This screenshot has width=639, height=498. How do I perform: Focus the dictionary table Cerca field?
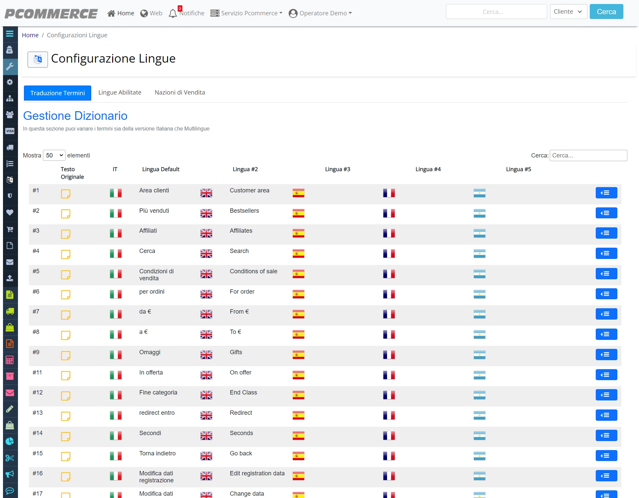pyautogui.click(x=588, y=155)
